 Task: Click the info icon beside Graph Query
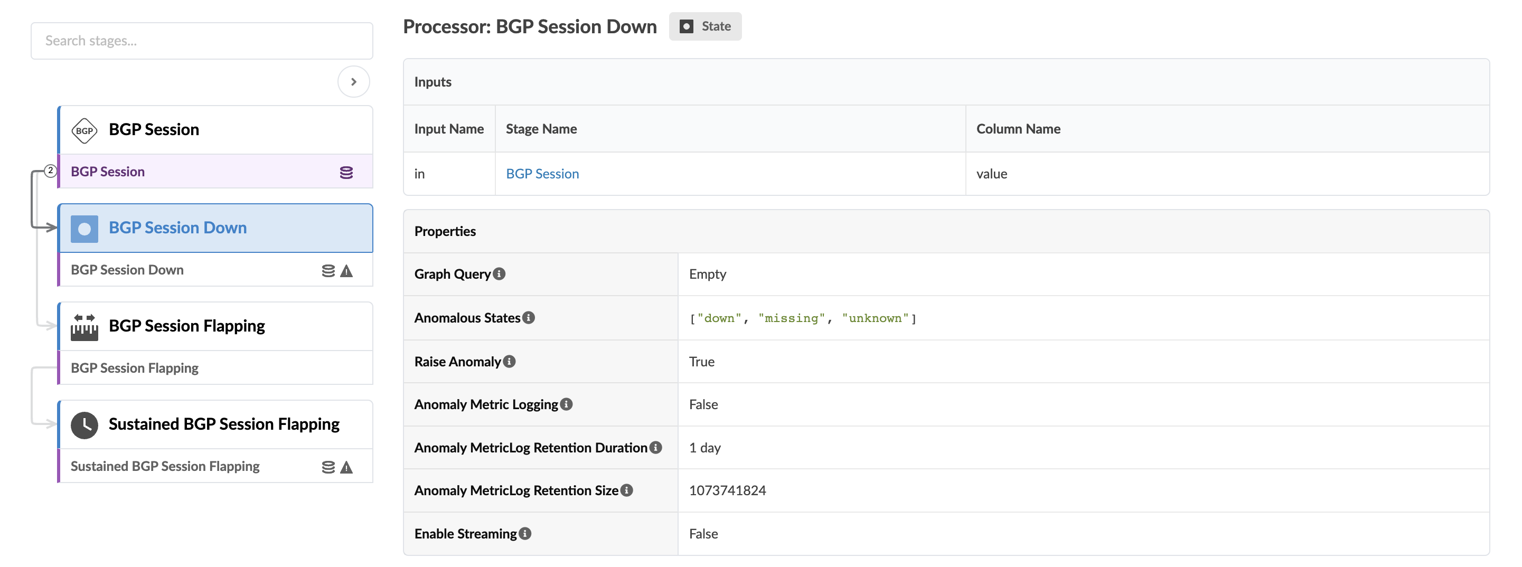[x=499, y=274]
